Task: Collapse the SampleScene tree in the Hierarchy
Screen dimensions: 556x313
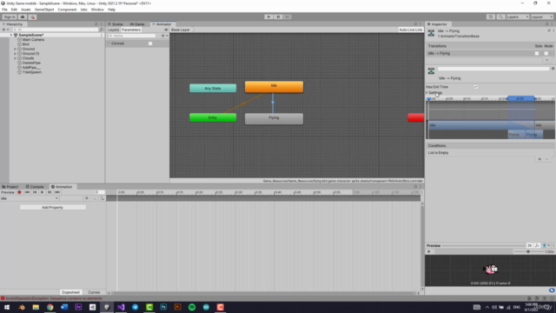Action: 11,35
